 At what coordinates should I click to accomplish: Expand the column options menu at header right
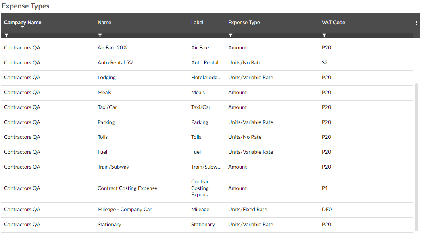point(416,23)
